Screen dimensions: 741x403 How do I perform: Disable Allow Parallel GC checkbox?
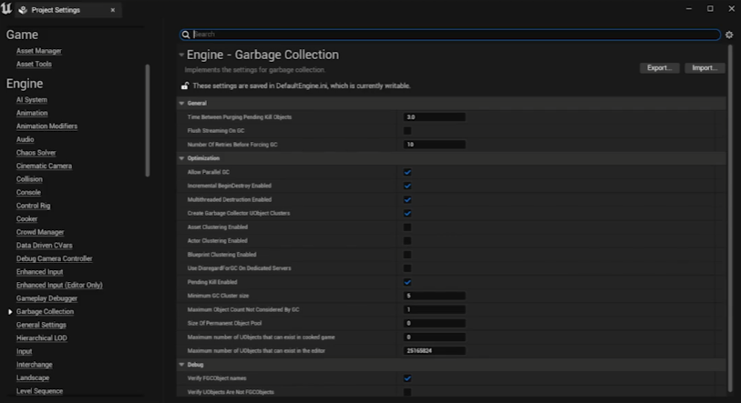click(407, 172)
